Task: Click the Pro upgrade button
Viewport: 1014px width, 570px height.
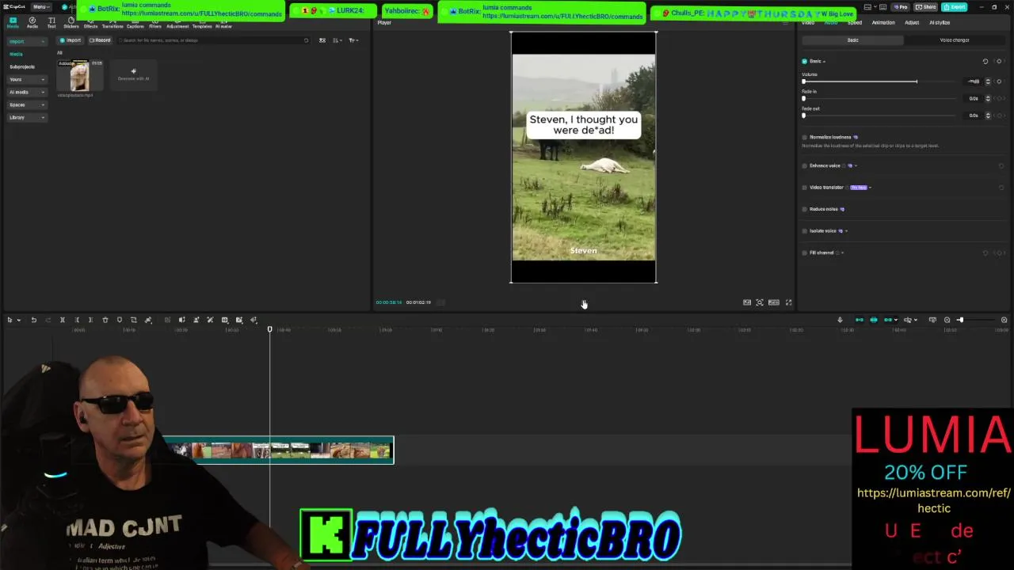Action: 900,7
